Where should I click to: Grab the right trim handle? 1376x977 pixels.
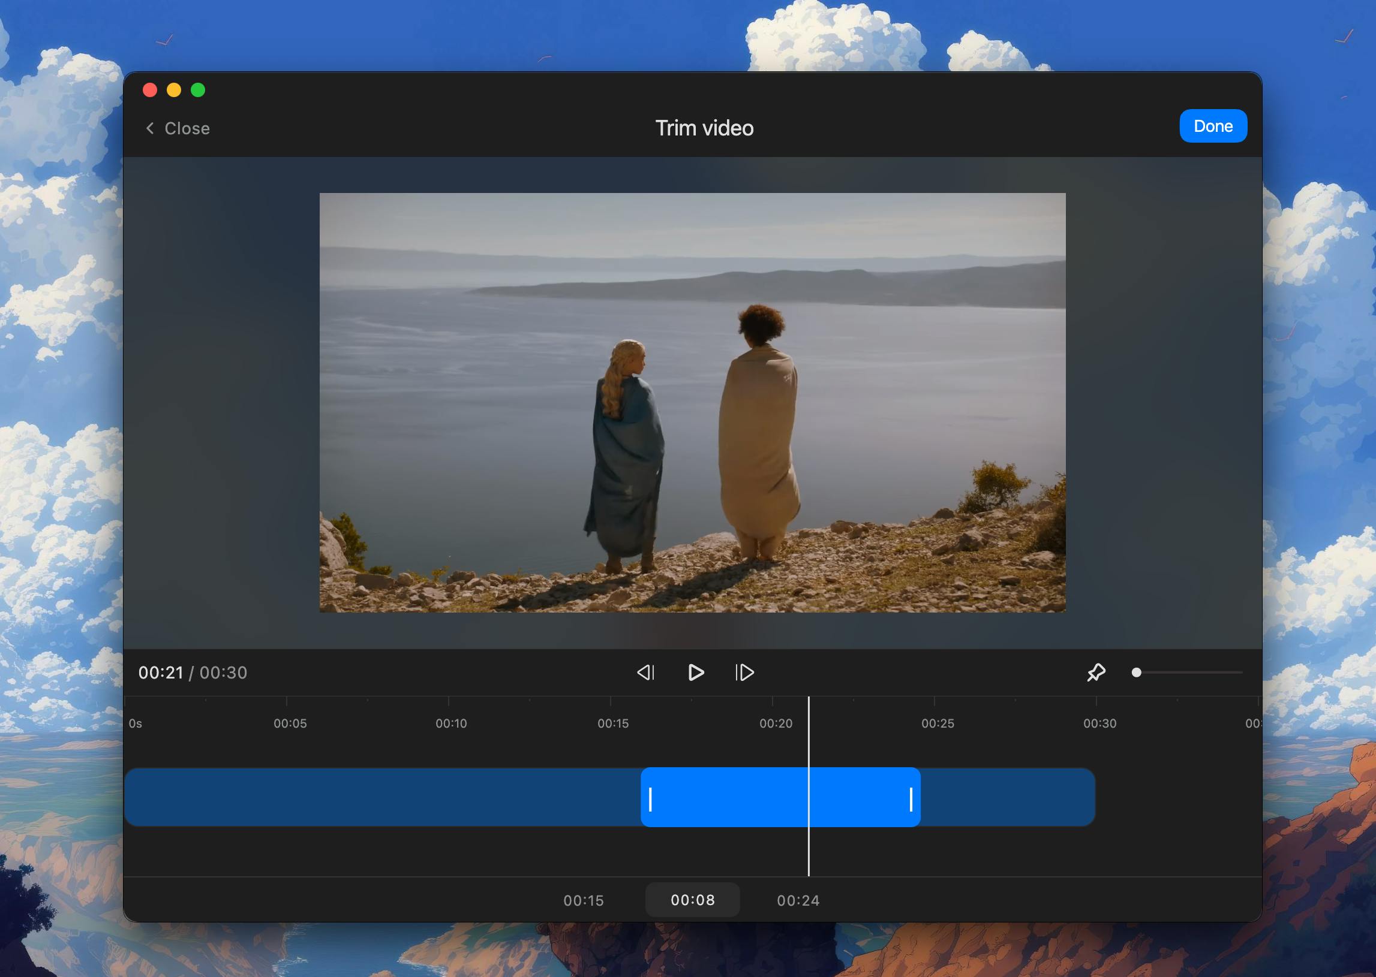tap(911, 800)
